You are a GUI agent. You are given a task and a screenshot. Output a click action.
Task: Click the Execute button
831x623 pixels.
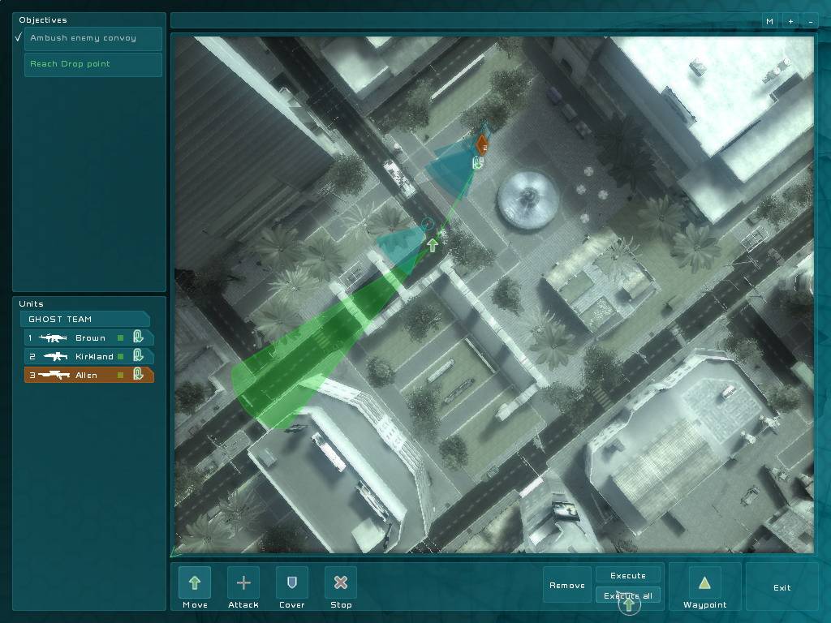coord(628,575)
